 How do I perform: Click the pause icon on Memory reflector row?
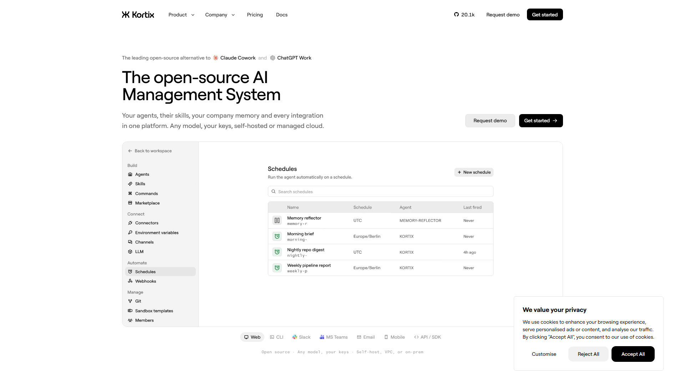pyautogui.click(x=277, y=221)
